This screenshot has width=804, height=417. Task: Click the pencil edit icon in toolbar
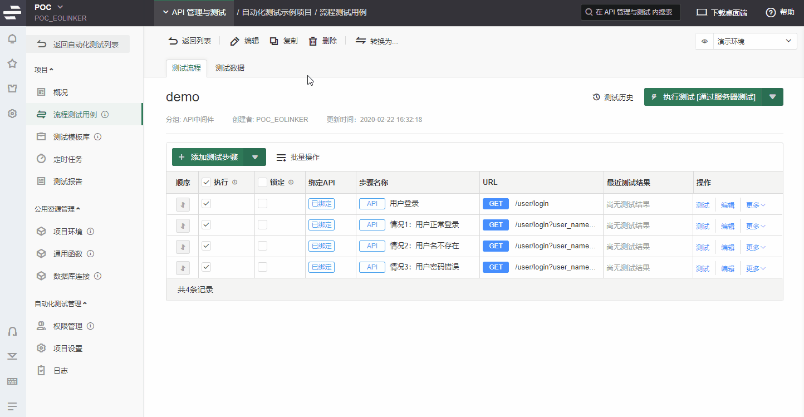coord(235,41)
